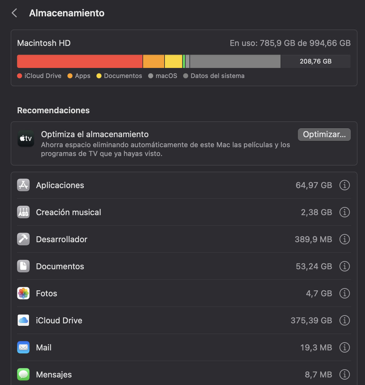Click the Mail info icon
Screen dimensions: 365x385
point(345,348)
